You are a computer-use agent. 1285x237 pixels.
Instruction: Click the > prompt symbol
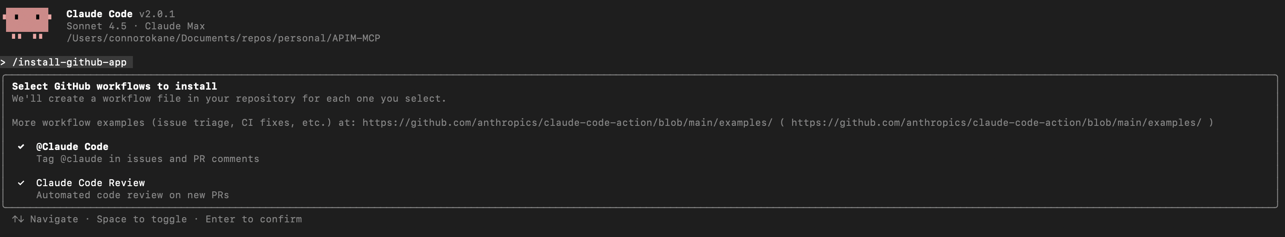point(3,62)
